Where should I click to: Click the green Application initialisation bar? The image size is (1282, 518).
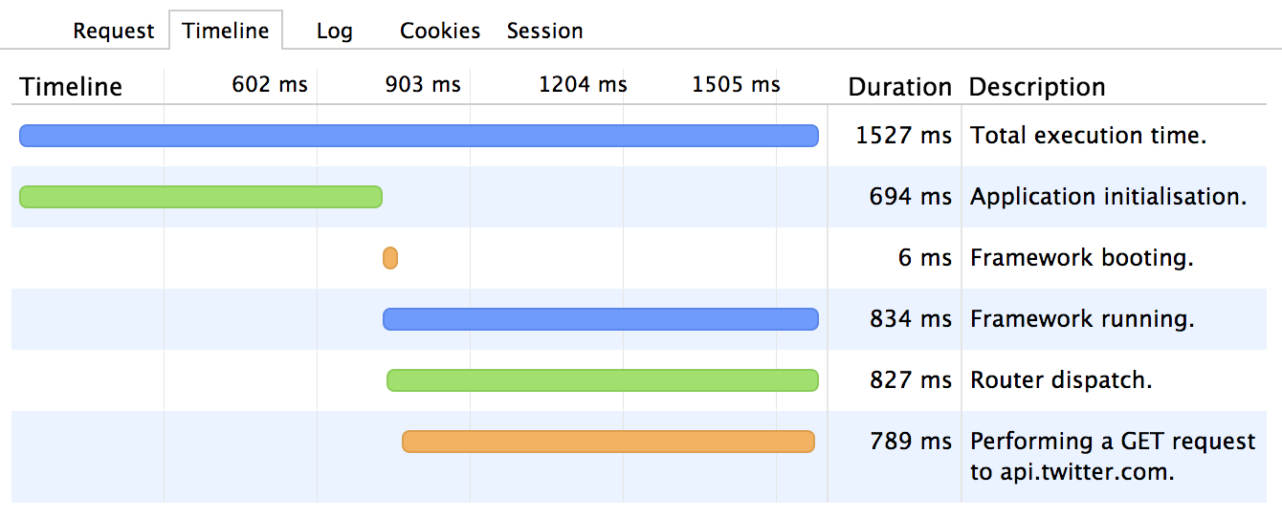(201, 197)
